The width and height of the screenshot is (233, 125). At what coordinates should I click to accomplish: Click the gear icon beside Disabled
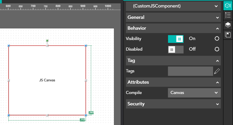[217, 49]
